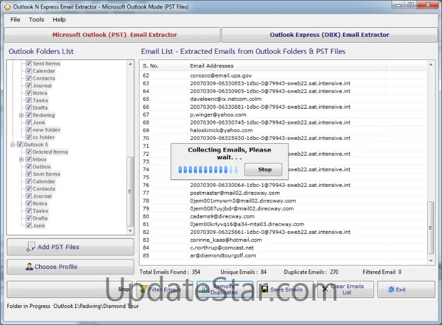Click the email list vertical scrollbar thumb
442x325 pixels.
(431, 228)
